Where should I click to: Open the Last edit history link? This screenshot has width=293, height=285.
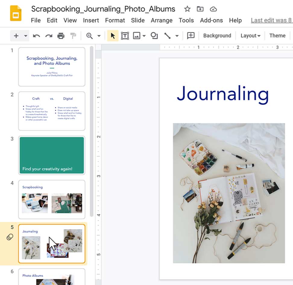point(272,20)
